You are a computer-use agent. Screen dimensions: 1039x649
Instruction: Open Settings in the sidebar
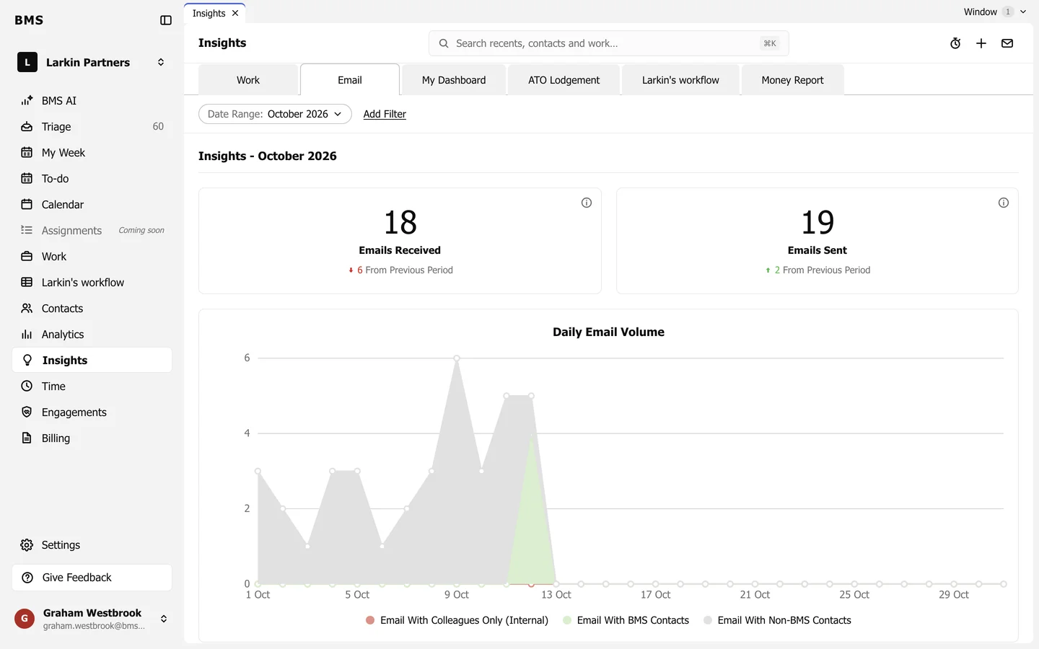tap(92, 545)
